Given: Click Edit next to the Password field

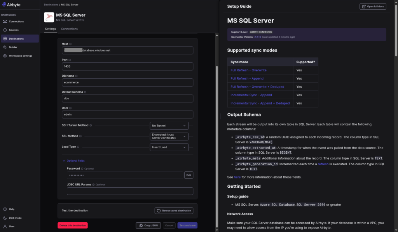Looking at the screenshot, I should 189,175.
